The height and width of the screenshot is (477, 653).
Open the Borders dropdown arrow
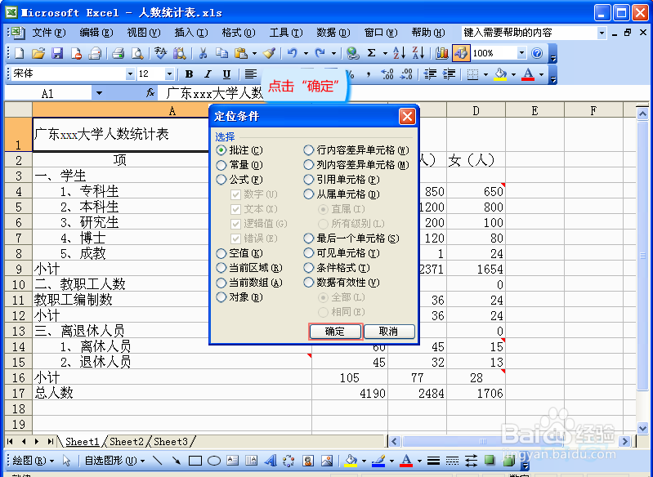pyautogui.click(x=485, y=74)
